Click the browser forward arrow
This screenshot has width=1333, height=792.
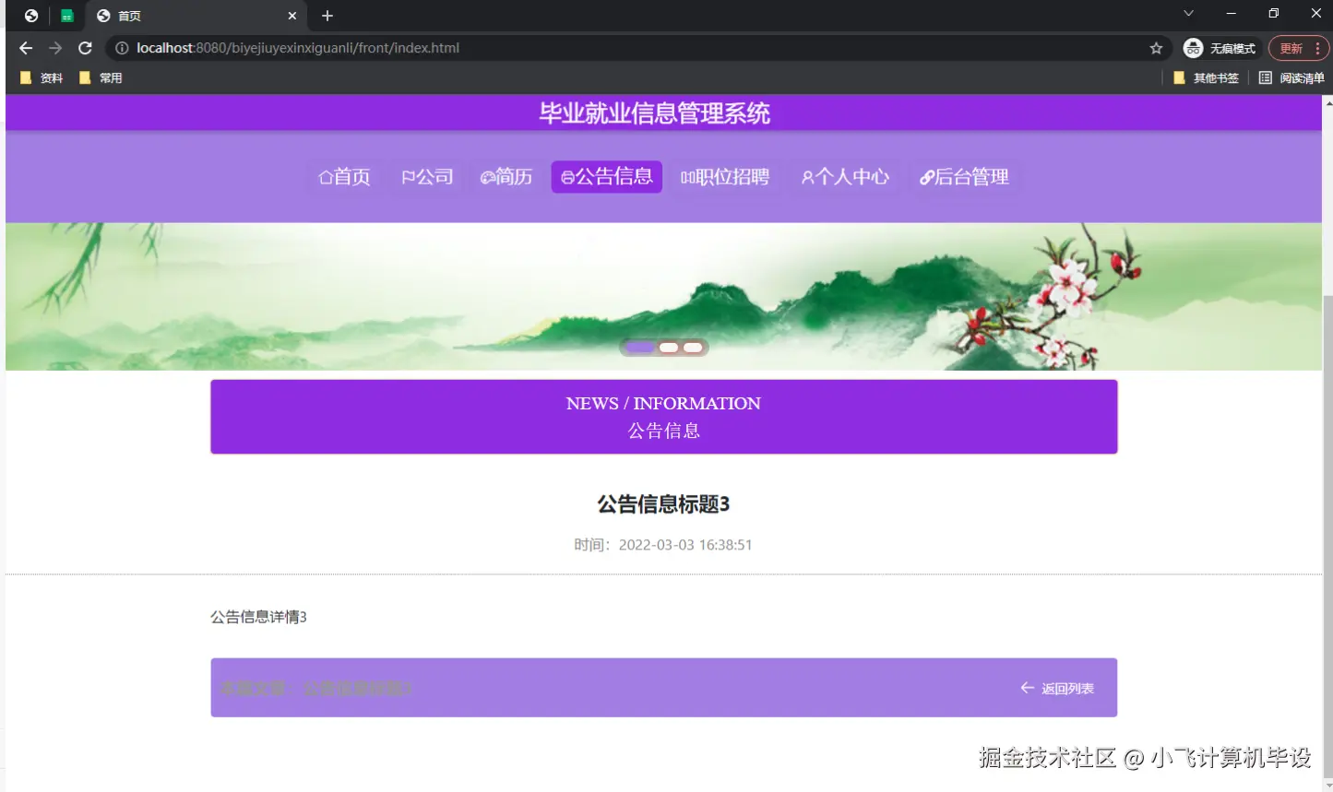[x=55, y=48]
